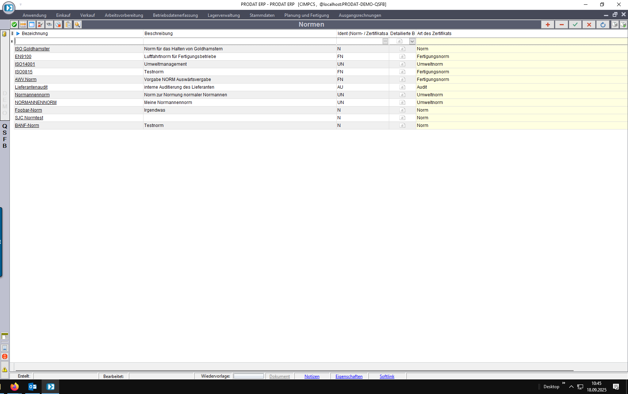Open the ellipsis lookup button in the Ident column
The height and width of the screenshot is (394, 628).
pos(385,41)
